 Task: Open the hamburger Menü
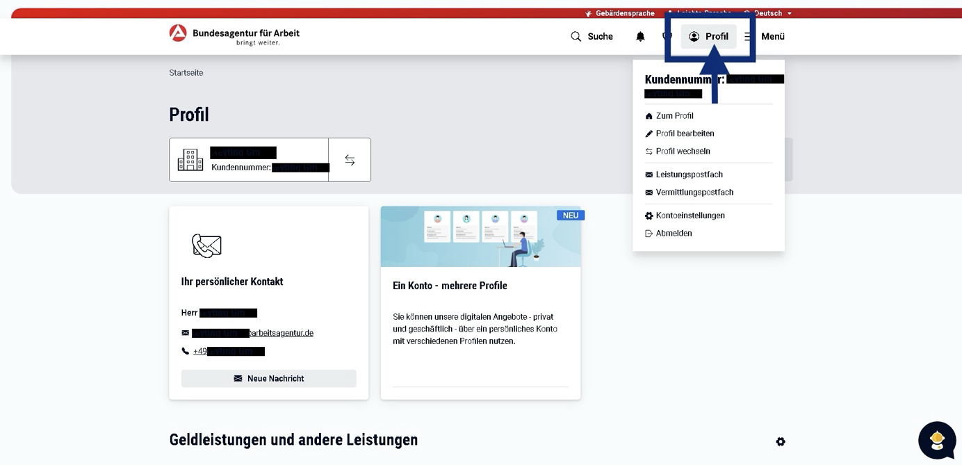click(765, 37)
